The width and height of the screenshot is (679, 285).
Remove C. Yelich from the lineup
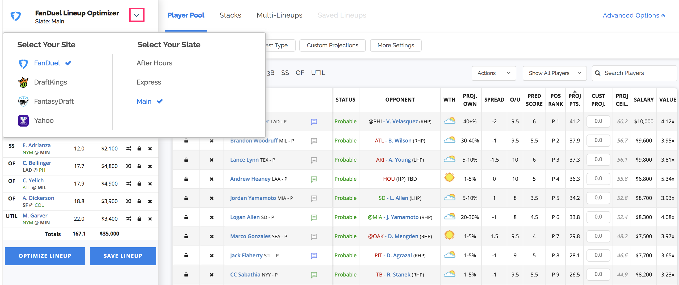(150, 184)
